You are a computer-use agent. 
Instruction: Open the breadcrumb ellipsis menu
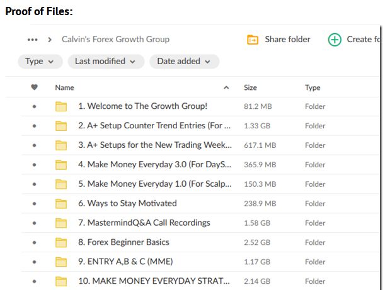(x=33, y=40)
